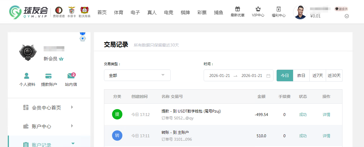
Task: Open 详情 for the 提款 withdrawal row
Action: (326, 115)
